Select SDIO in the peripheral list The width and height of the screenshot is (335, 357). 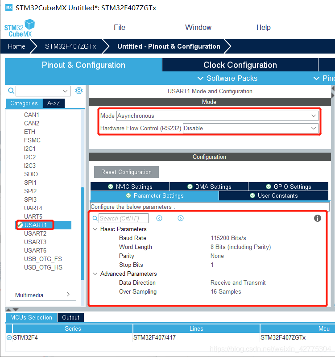[x=31, y=174]
